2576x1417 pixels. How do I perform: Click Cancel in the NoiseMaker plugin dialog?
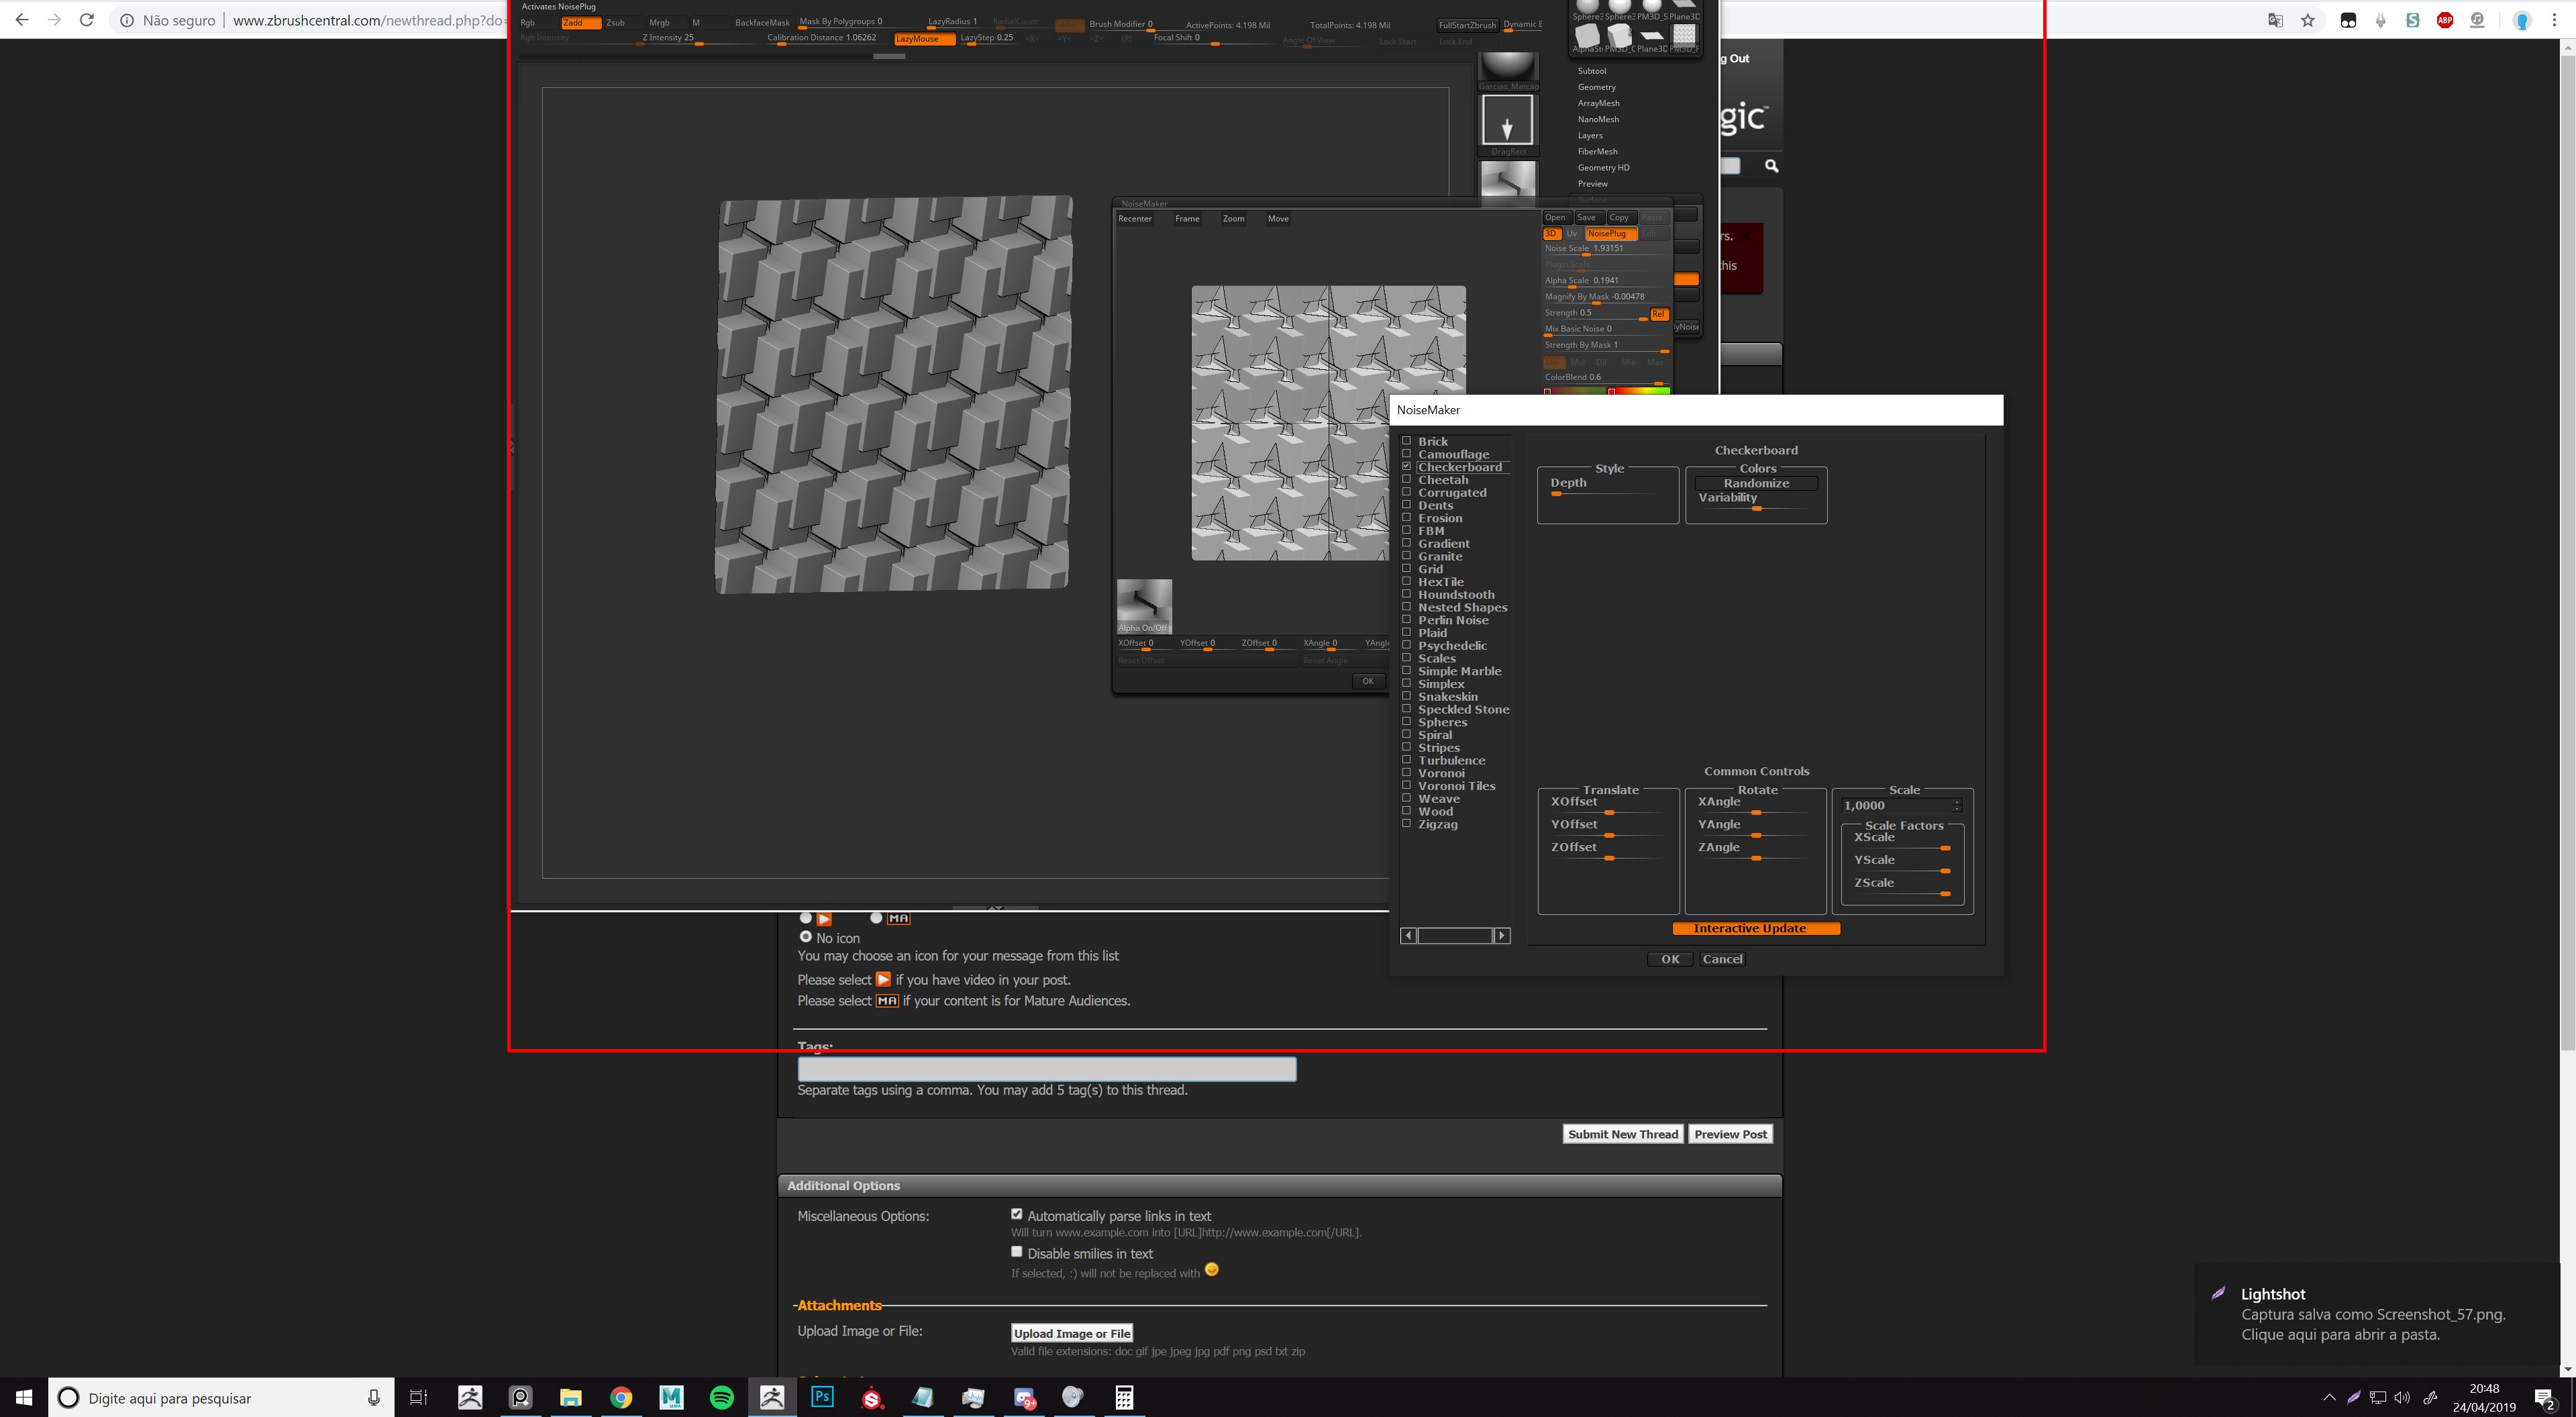pyautogui.click(x=1722, y=959)
